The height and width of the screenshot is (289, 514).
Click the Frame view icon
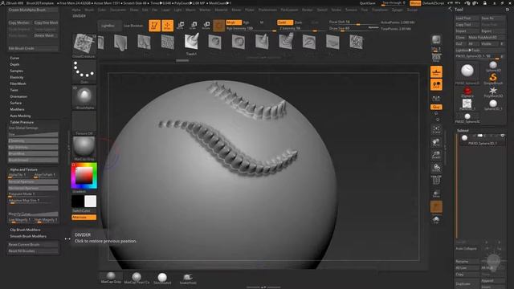(436, 129)
